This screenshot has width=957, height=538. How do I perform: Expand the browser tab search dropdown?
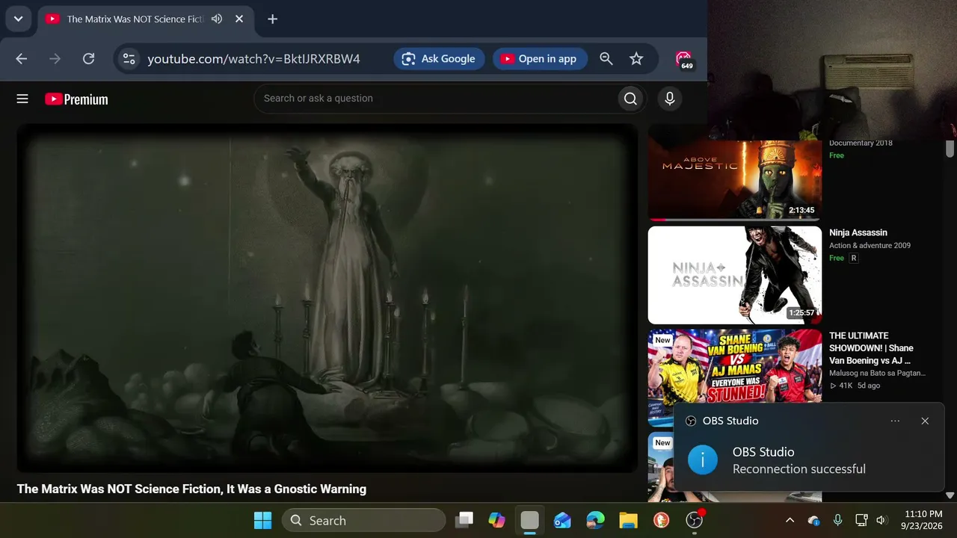tap(18, 19)
